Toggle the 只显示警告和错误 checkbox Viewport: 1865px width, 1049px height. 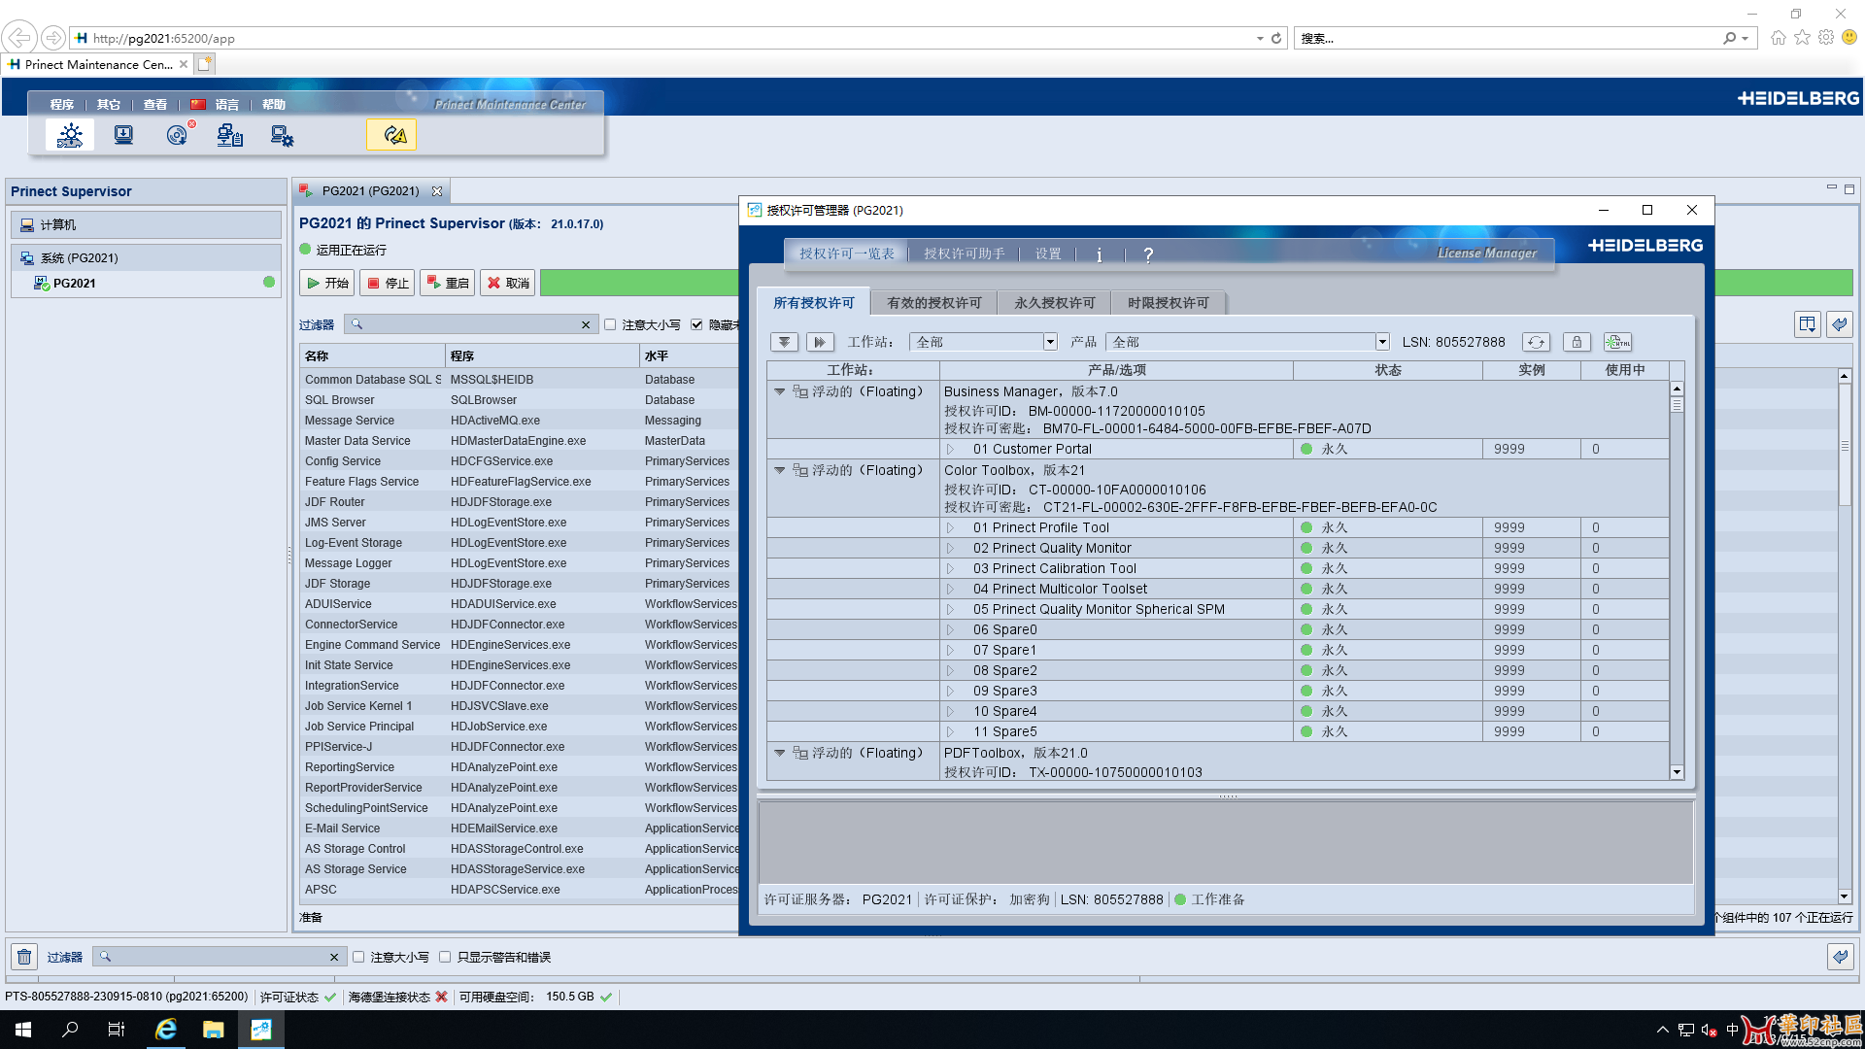445,957
